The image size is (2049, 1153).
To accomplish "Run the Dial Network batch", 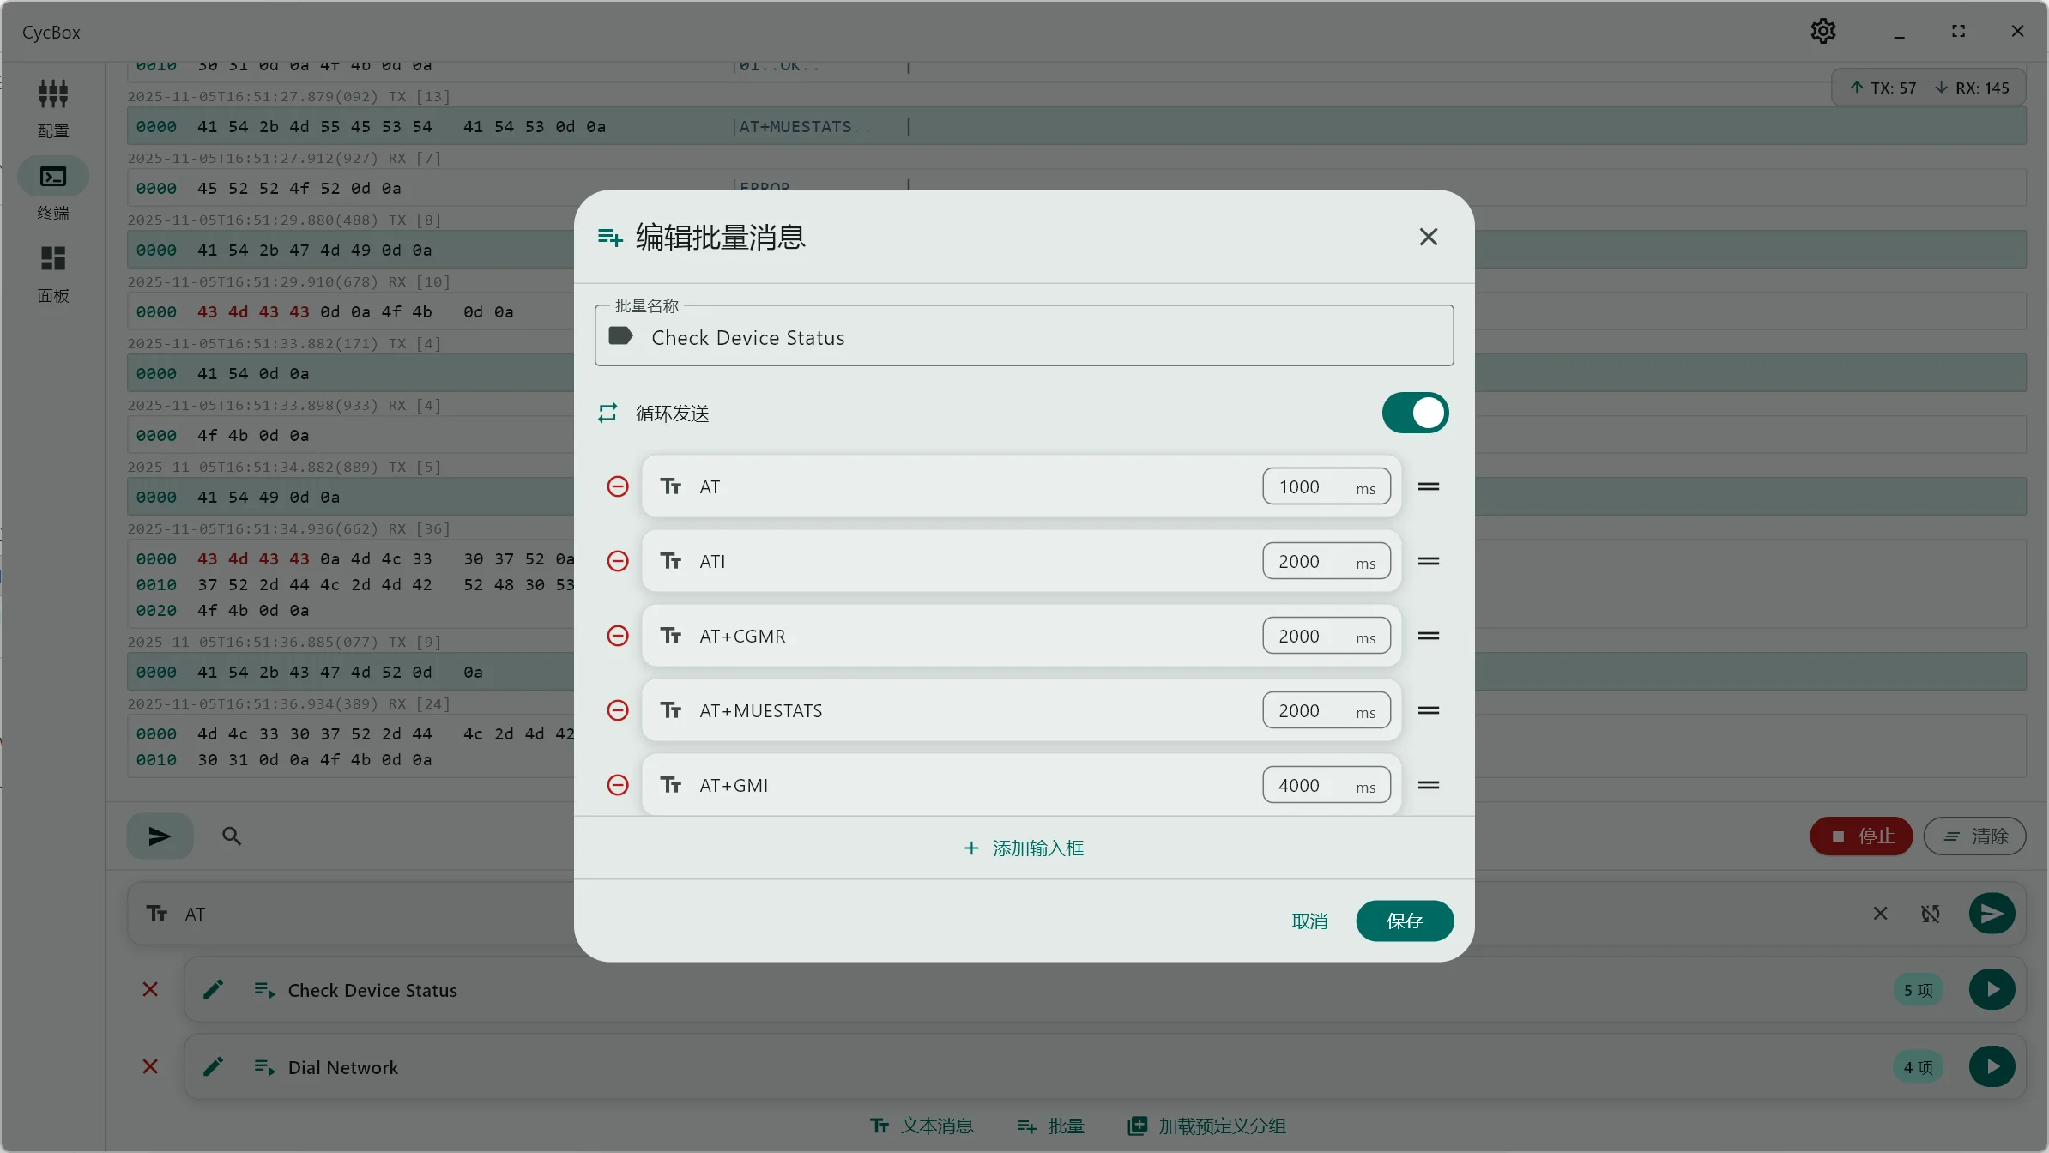I will tap(1992, 1066).
